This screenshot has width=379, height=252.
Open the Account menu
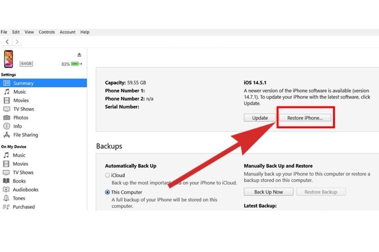(67, 32)
